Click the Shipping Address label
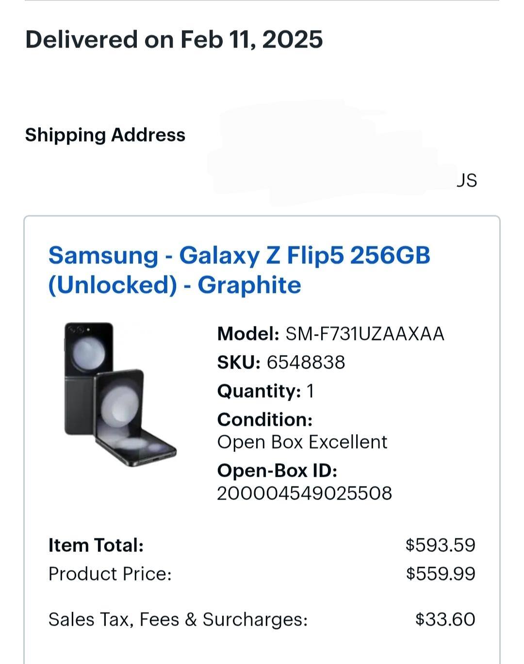The width and height of the screenshot is (524, 664). coord(105,135)
